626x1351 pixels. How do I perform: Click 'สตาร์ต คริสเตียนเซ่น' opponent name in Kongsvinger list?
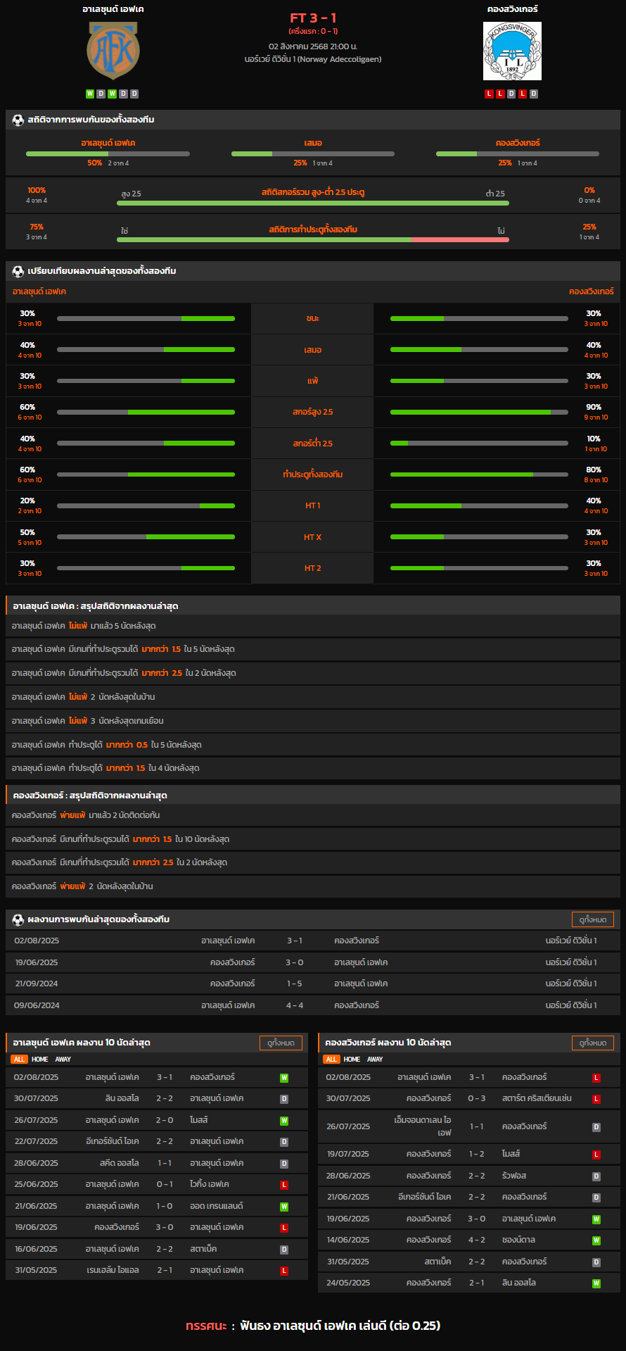click(x=537, y=1098)
